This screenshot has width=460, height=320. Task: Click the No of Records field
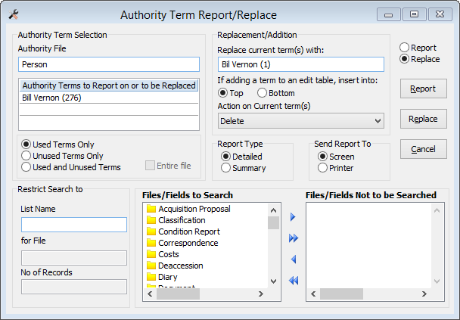tap(74, 287)
